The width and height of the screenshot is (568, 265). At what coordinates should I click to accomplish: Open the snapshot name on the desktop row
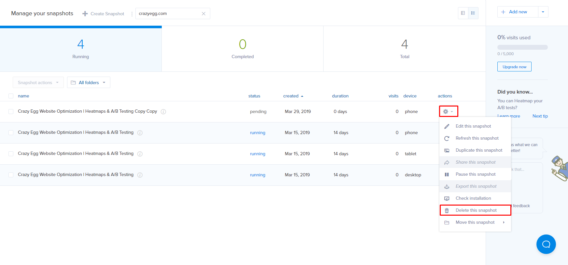76,175
